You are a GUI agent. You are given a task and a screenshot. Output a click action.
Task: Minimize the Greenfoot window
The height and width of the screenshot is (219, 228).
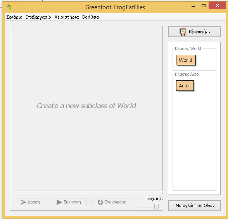pyautogui.click(x=193, y=6)
